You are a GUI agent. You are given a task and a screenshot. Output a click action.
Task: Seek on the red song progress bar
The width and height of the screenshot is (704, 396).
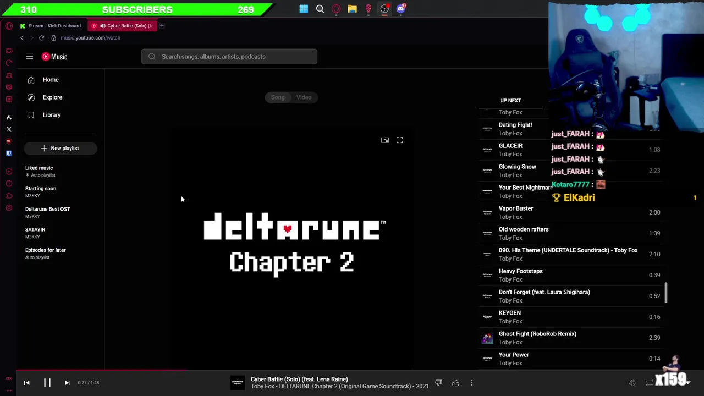[x=102, y=370]
